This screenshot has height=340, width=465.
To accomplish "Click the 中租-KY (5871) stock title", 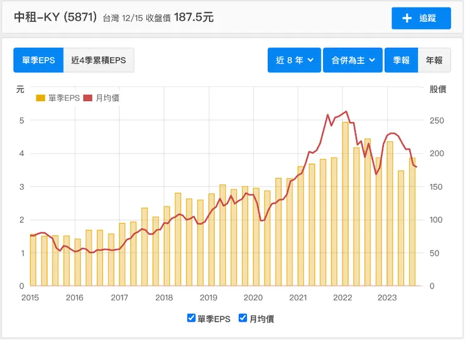I will (55, 17).
